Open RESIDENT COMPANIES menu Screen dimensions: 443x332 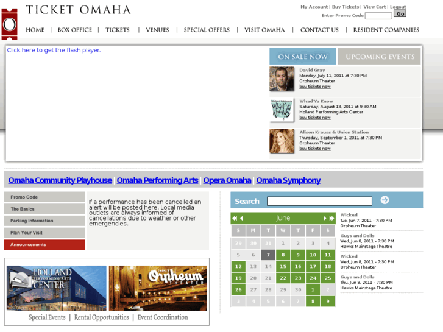pos(386,30)
